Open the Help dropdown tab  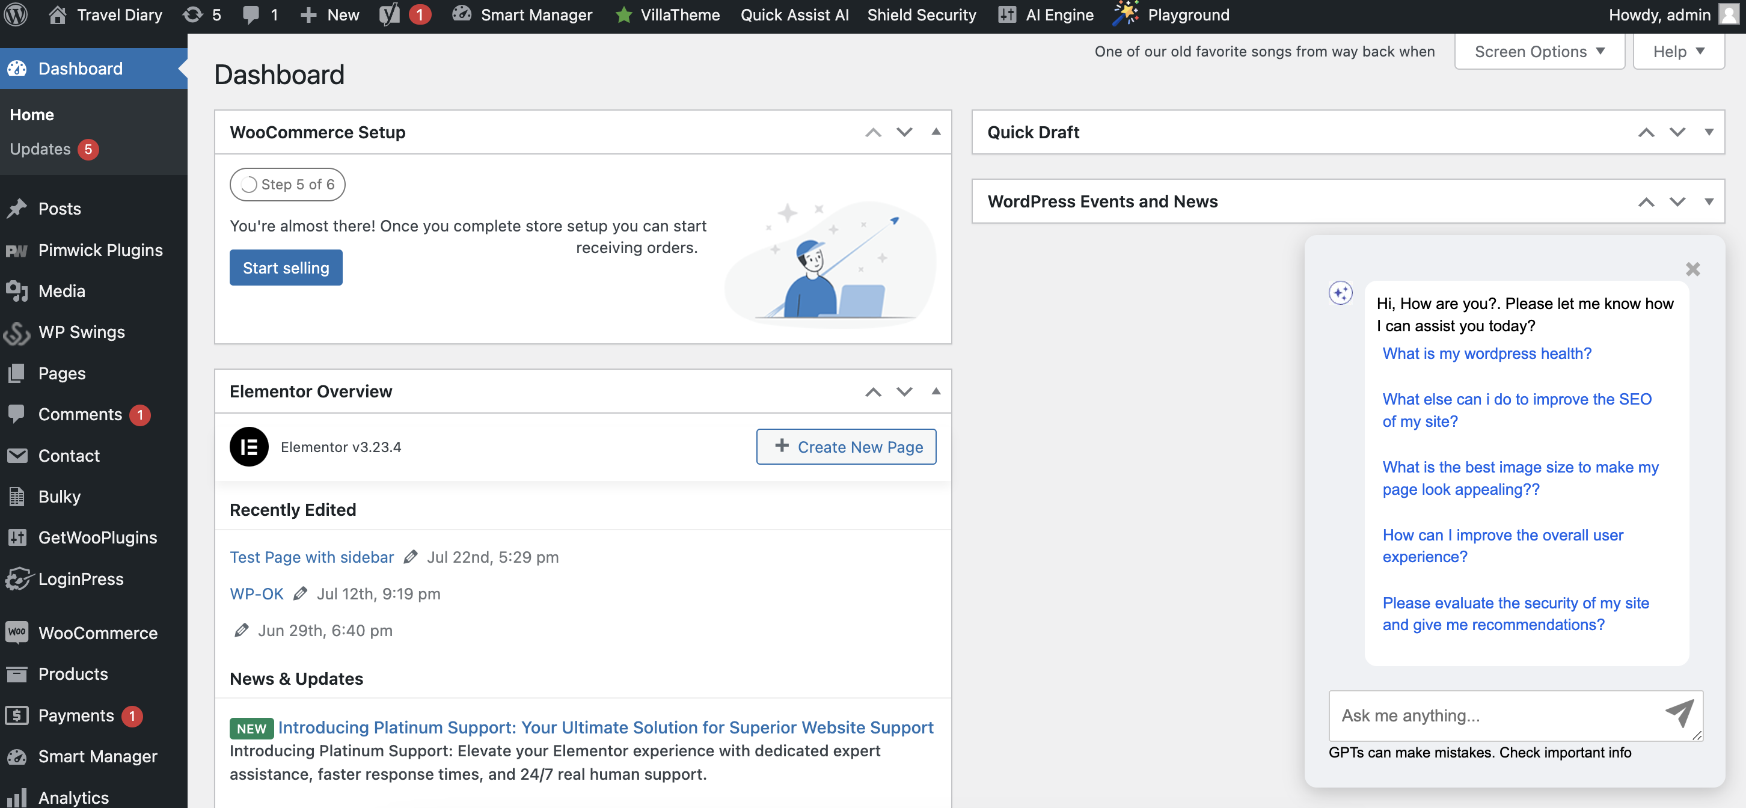coord(1677,52)
